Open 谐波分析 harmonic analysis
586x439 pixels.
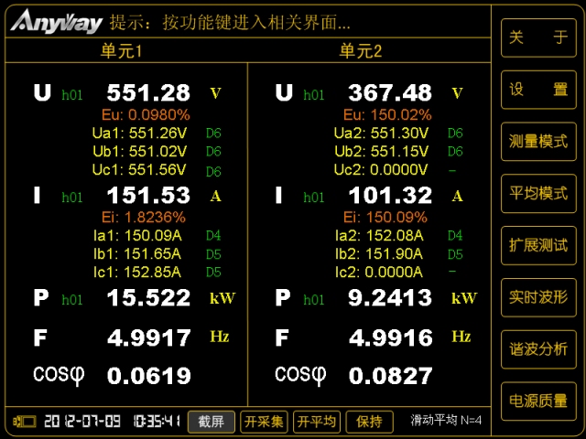coord(538,348)
